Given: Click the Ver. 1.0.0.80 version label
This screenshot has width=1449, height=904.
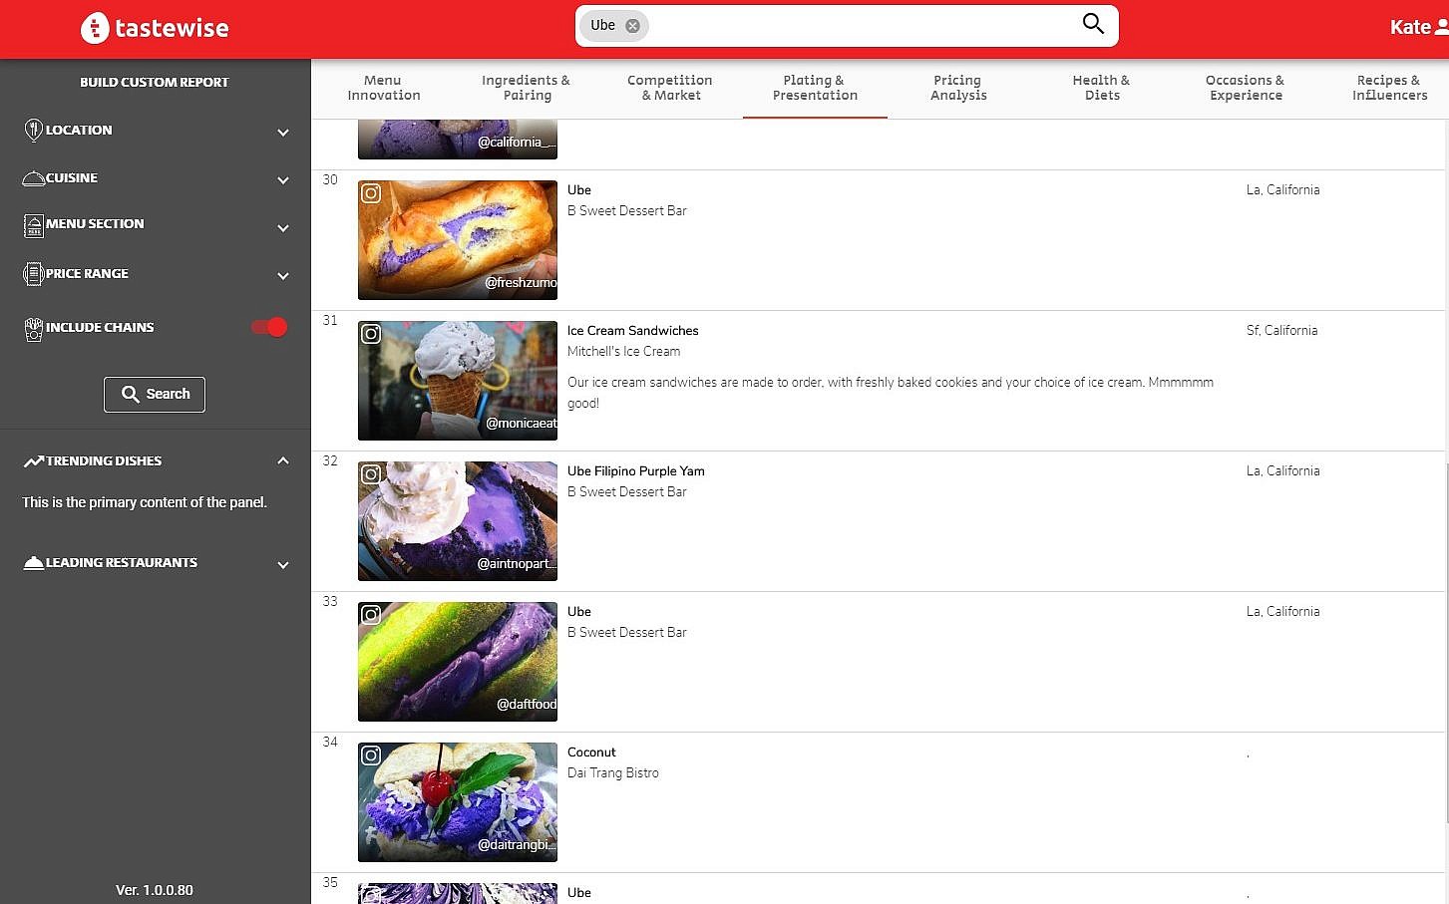Looking at the screenshot, I should [x=155, y=890].
